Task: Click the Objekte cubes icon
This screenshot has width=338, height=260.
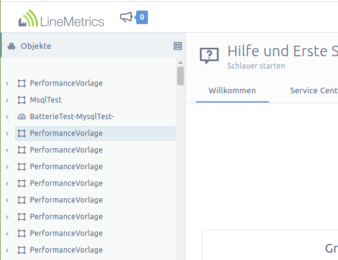Action: click(x=11, y=46)
